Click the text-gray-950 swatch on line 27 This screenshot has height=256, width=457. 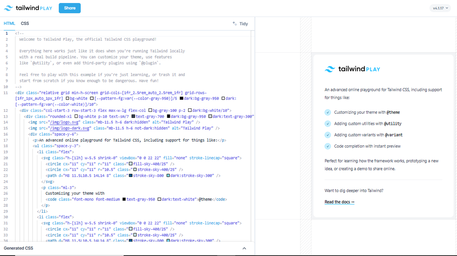pyautogui.click(x=124, y=199)
